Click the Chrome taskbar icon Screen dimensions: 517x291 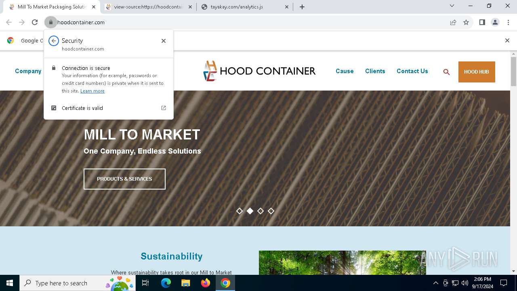pos(225,283)
